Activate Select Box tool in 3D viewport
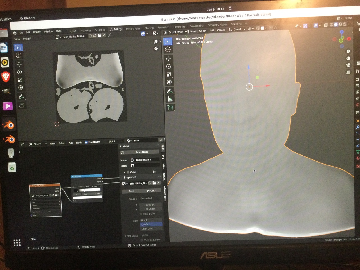Viewport: 360px width, 270px height. click(x=168, y=42)
